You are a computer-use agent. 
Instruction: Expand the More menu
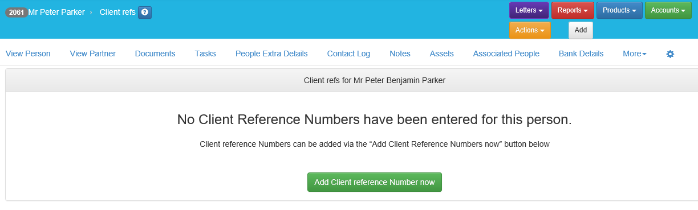coord(635,54)
